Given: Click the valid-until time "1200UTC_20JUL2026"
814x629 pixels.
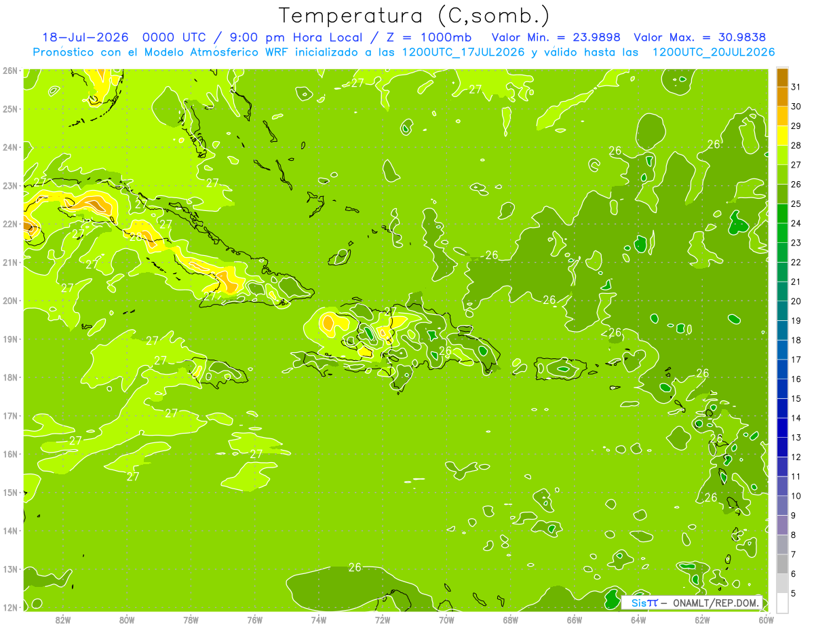Looking at the screenshot, I should click(x=713, y=52).
